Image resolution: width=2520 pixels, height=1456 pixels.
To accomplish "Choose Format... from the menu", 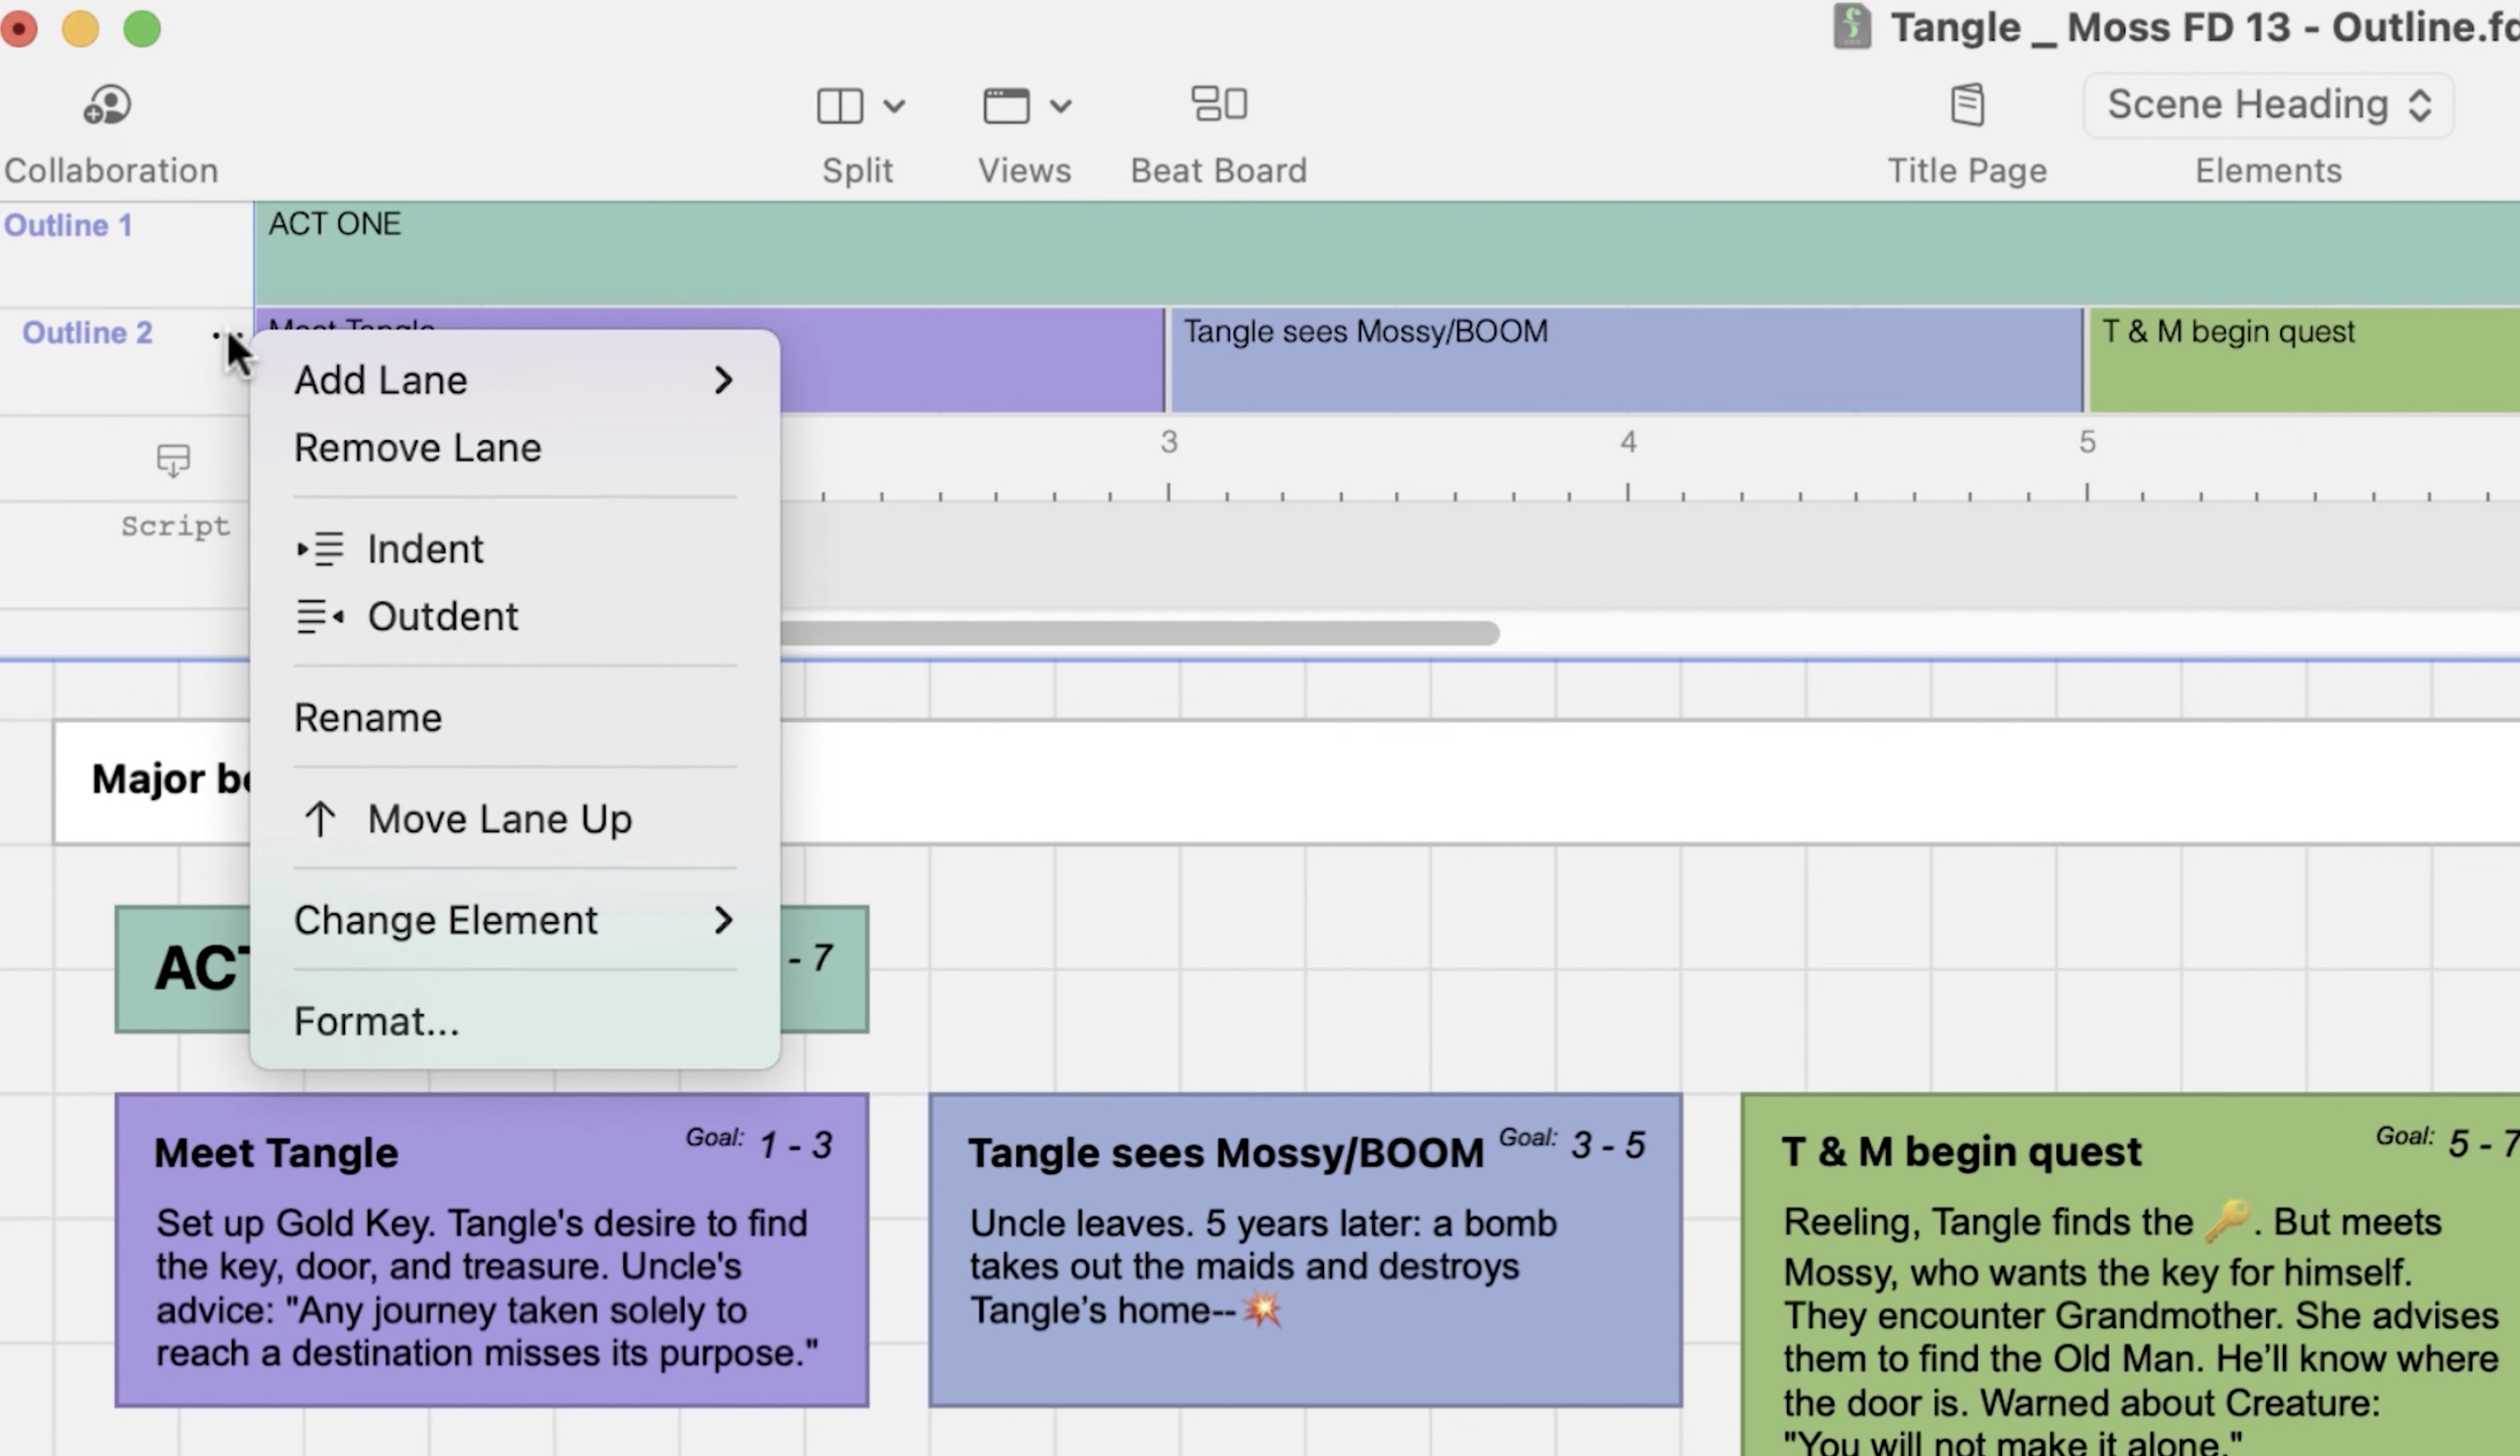I will (x=377, y=1022).
